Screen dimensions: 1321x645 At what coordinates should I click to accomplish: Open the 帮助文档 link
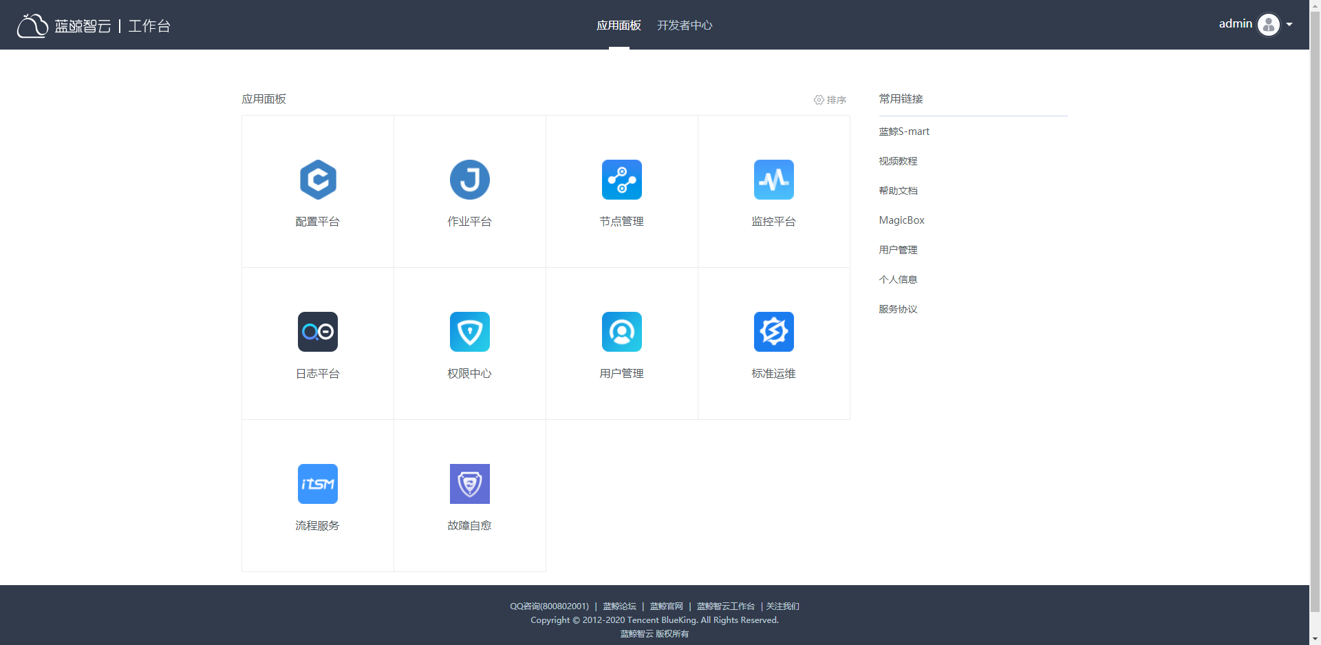pos(898,191)
